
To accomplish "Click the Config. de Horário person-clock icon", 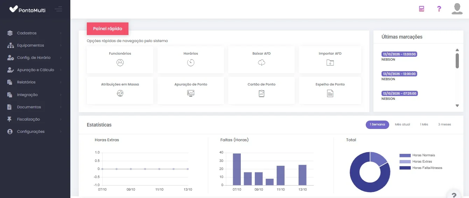I will (x=10, y=57).
